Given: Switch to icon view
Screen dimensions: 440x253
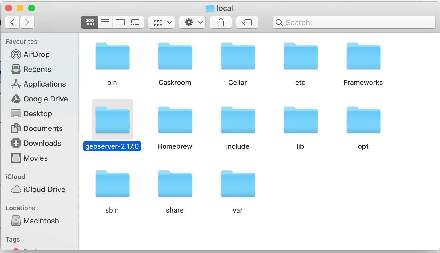Looking at the screenshot, I should [89, 22].
